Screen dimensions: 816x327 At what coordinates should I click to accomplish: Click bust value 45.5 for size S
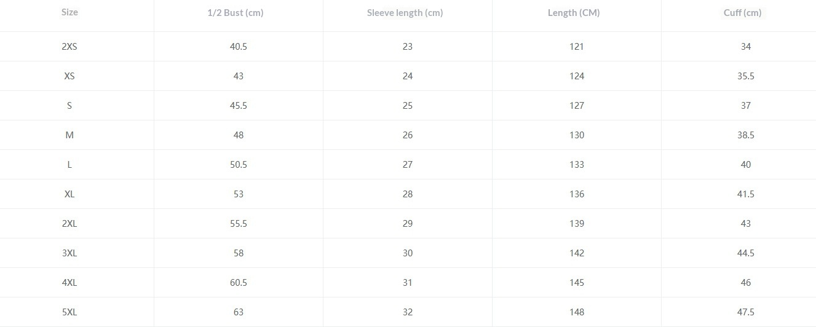[x=239, y=106]
